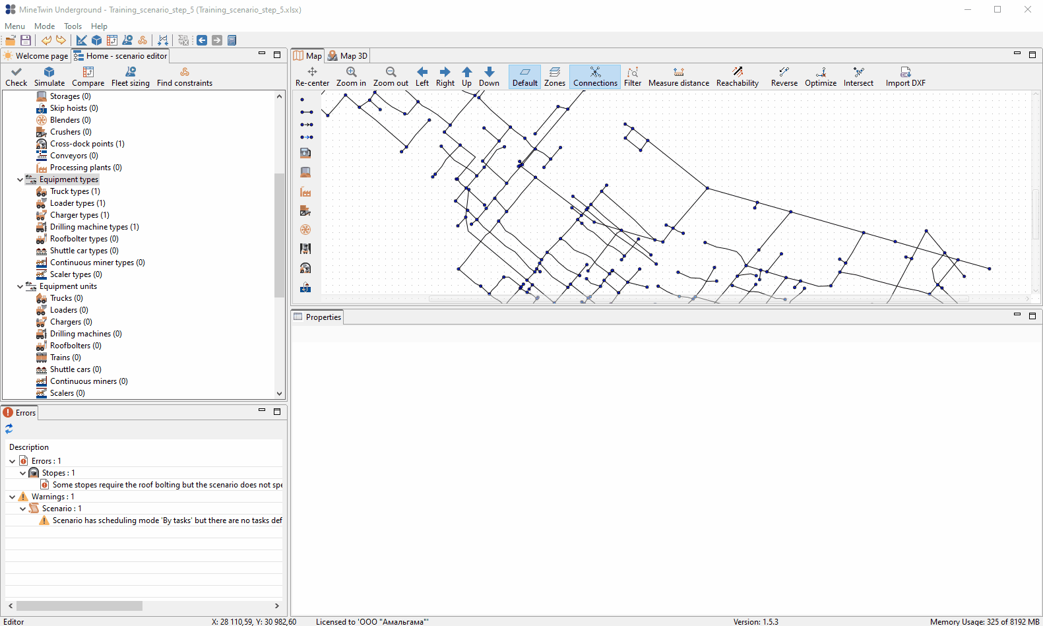
Task: Select the crusher tool in map palette
Action: coord(305,211)
